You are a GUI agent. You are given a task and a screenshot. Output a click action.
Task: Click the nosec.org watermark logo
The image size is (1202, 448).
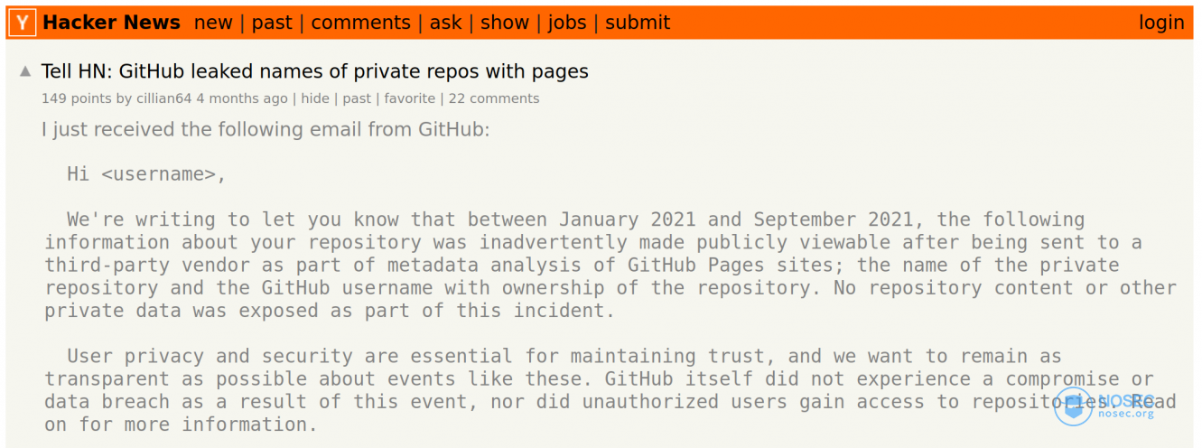point(1104,406)
